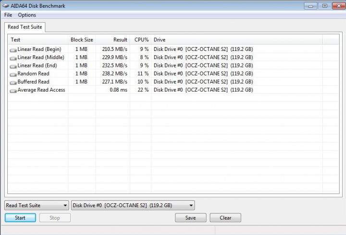
Task: Open the Options menu
Action: [27, 15]
